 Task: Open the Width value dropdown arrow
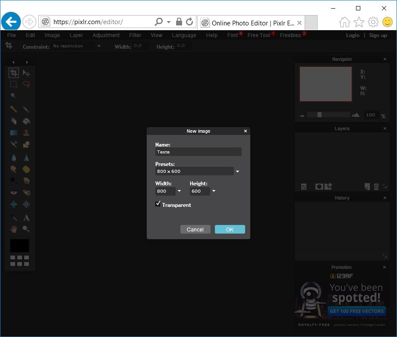(179, 191)
